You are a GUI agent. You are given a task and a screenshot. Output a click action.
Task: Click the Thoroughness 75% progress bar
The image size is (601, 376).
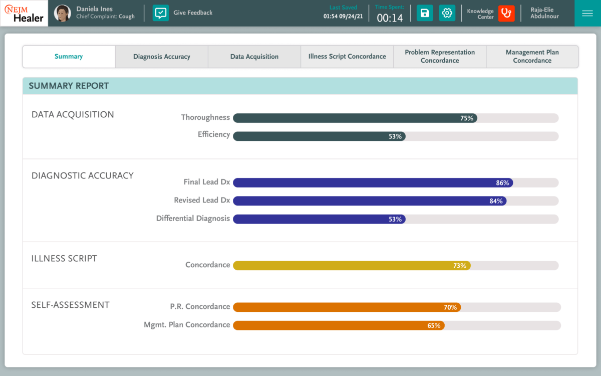tap(355, 118)
